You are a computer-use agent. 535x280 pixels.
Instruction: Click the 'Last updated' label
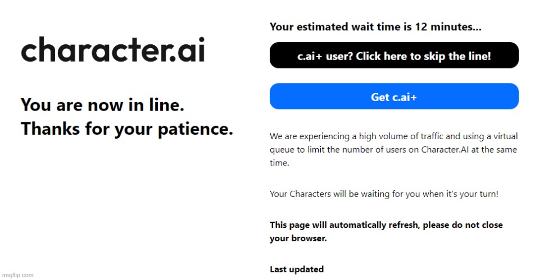297,269
